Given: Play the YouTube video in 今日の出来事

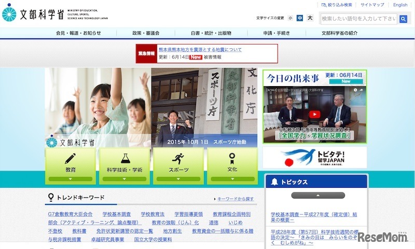Looking at the screenshot, I should point(315,114).
